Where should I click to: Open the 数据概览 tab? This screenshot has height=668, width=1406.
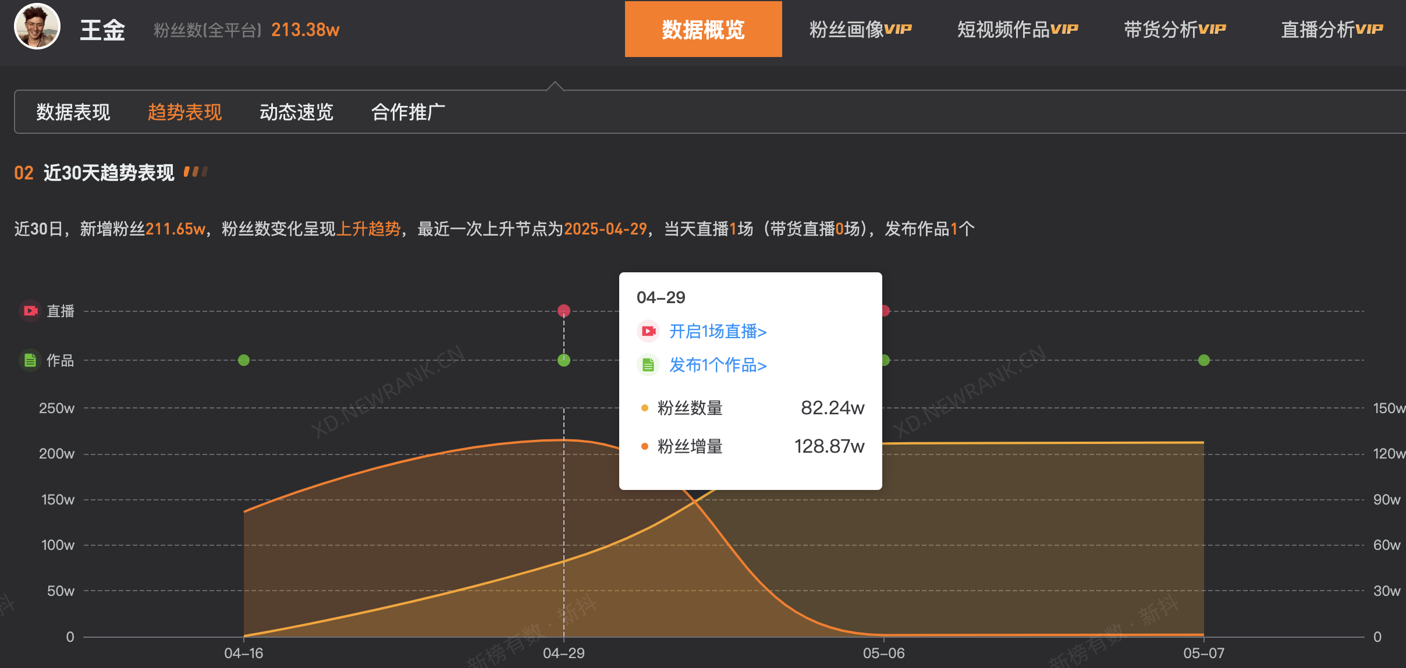703,29
